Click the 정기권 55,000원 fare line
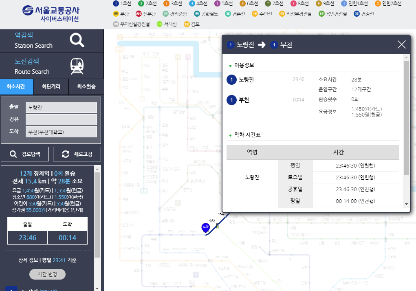Viewport: 416px width, 291px height. (x=47, y=210)
